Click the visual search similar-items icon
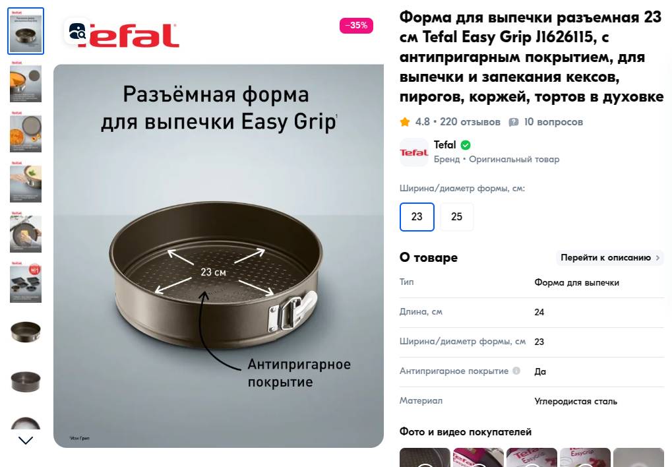 (x=77, y=31)
